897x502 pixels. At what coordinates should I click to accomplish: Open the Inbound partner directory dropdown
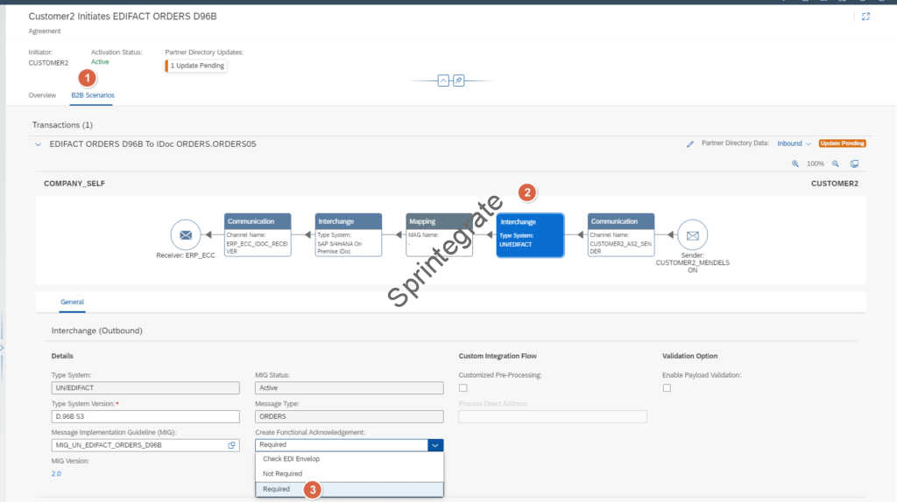click(x=794, y=143)
